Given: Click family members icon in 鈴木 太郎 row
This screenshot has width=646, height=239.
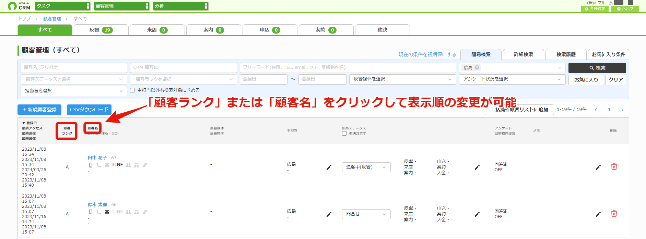Looking at the screenshot, I should 137,212.
